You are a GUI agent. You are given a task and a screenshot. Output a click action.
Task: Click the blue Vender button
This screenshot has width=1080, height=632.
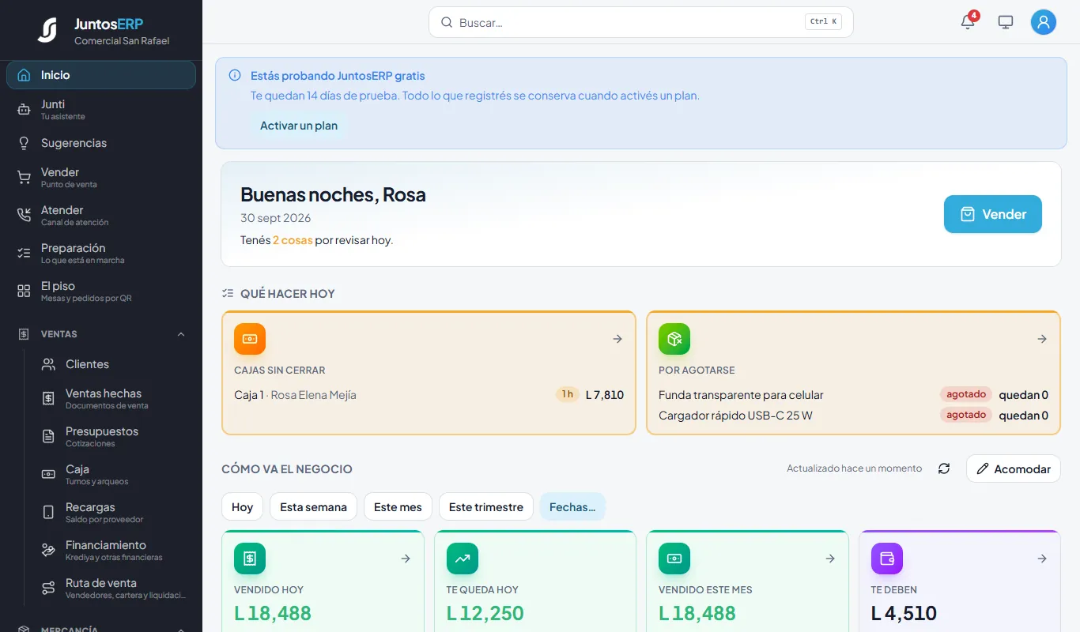[x=993, y=214]
